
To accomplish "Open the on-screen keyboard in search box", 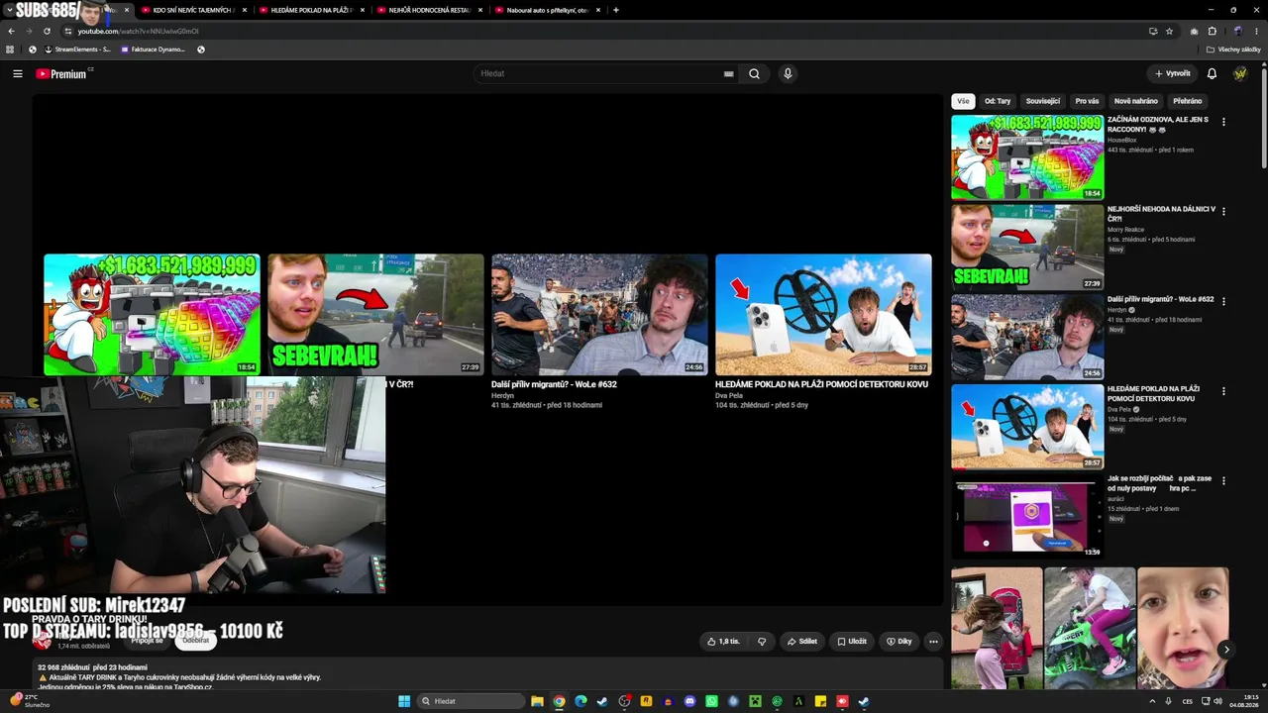I will click(x=729, y=73).
